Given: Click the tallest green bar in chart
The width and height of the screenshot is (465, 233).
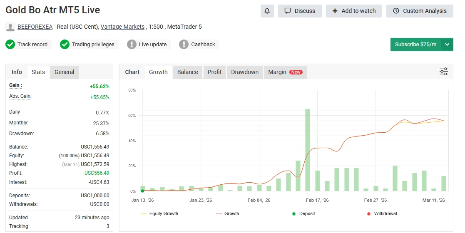Looking at the screenshot, I should point(308,150).
